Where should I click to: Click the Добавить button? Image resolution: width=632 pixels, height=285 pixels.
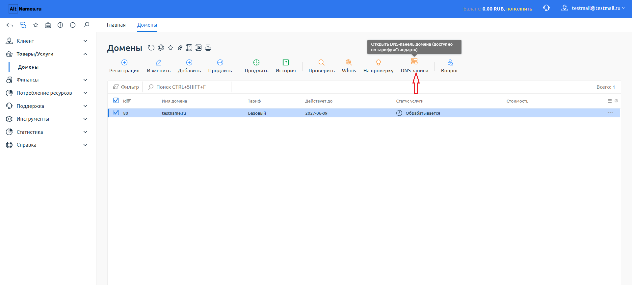click(189, 66)
